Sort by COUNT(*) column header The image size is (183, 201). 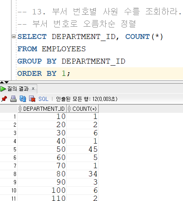83,109
